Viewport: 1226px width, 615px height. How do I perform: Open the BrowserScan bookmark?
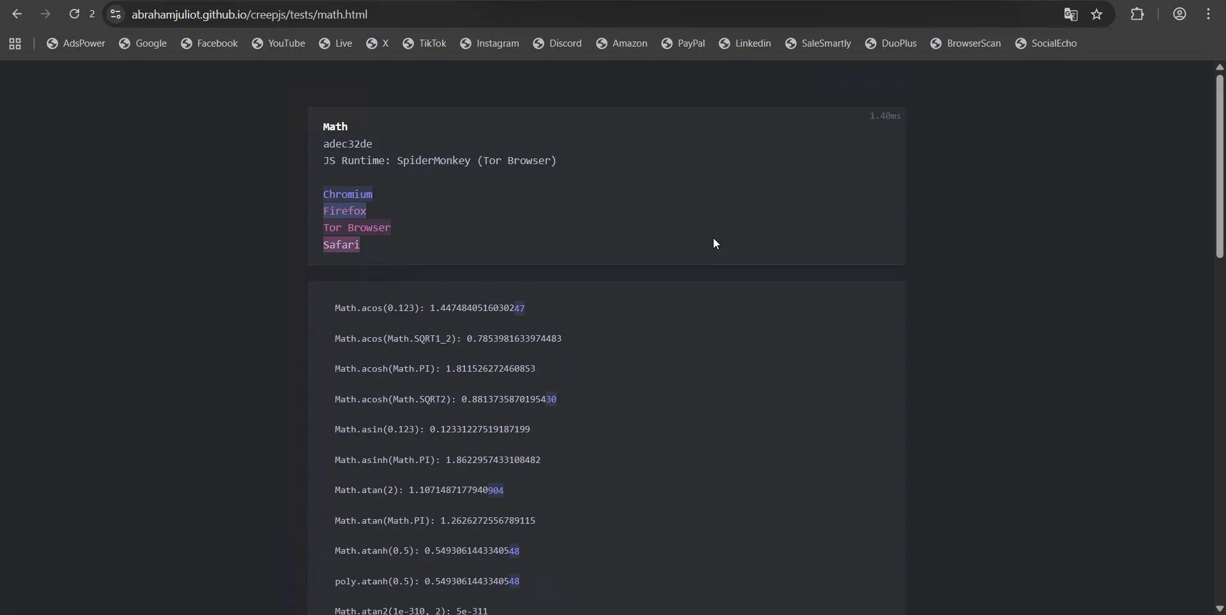tap(966, 43)
